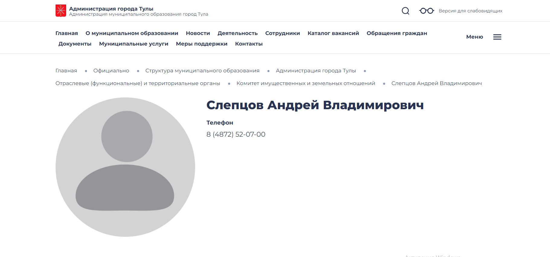Expand the 'Меню' label
550x257 pixels.
[474, 37]
